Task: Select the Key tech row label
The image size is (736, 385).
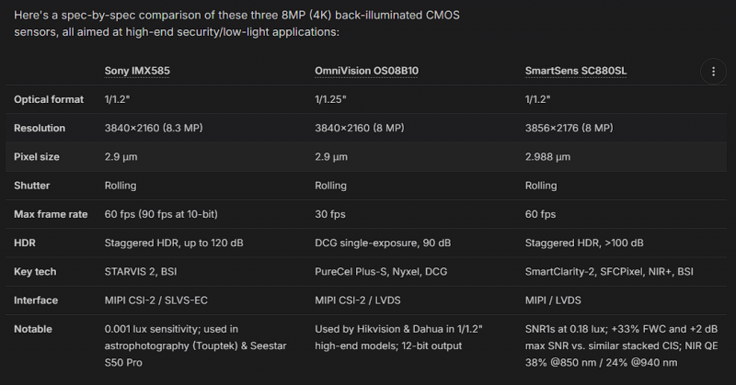Action: (x=35, y=271)
